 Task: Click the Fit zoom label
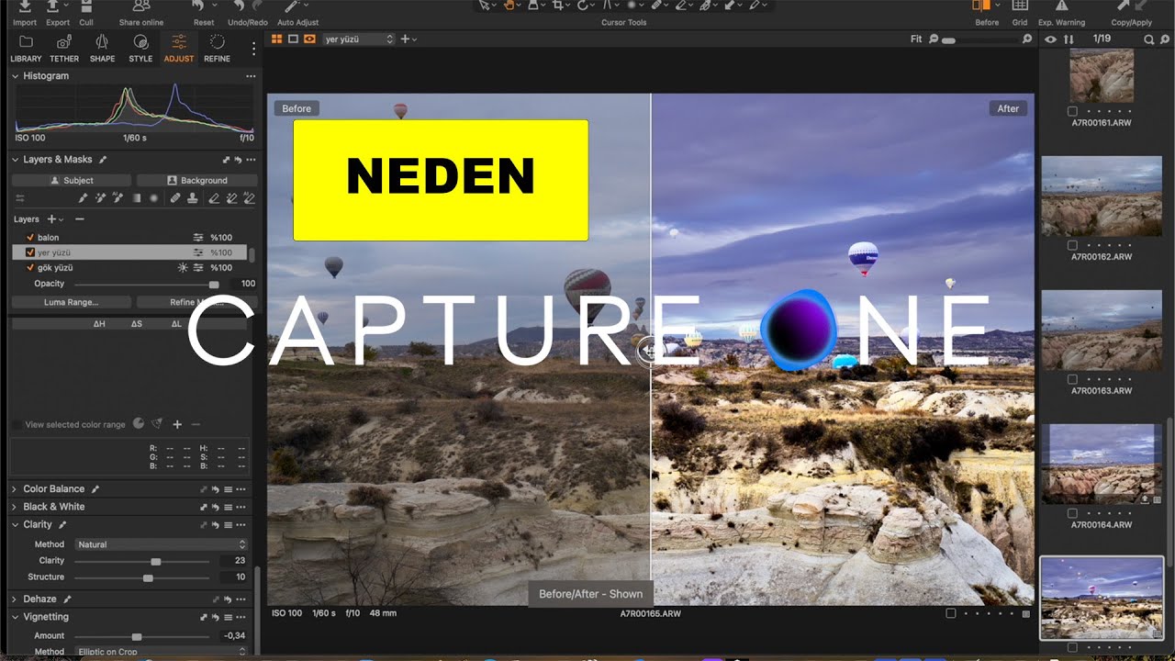pyautogui.click(x=916, y=39)
